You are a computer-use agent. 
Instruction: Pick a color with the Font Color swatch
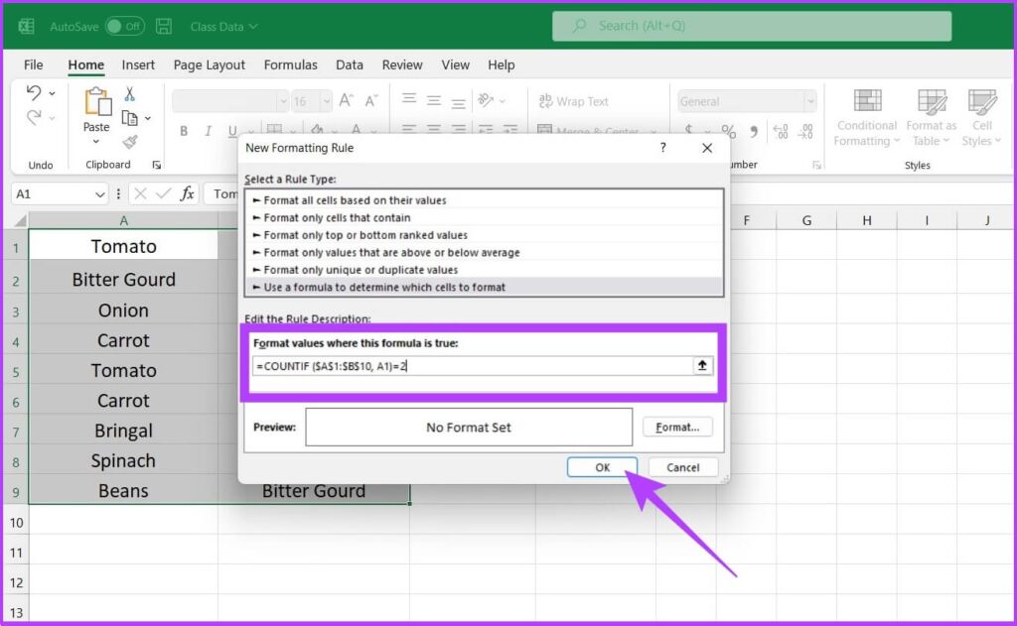[356, 130]
